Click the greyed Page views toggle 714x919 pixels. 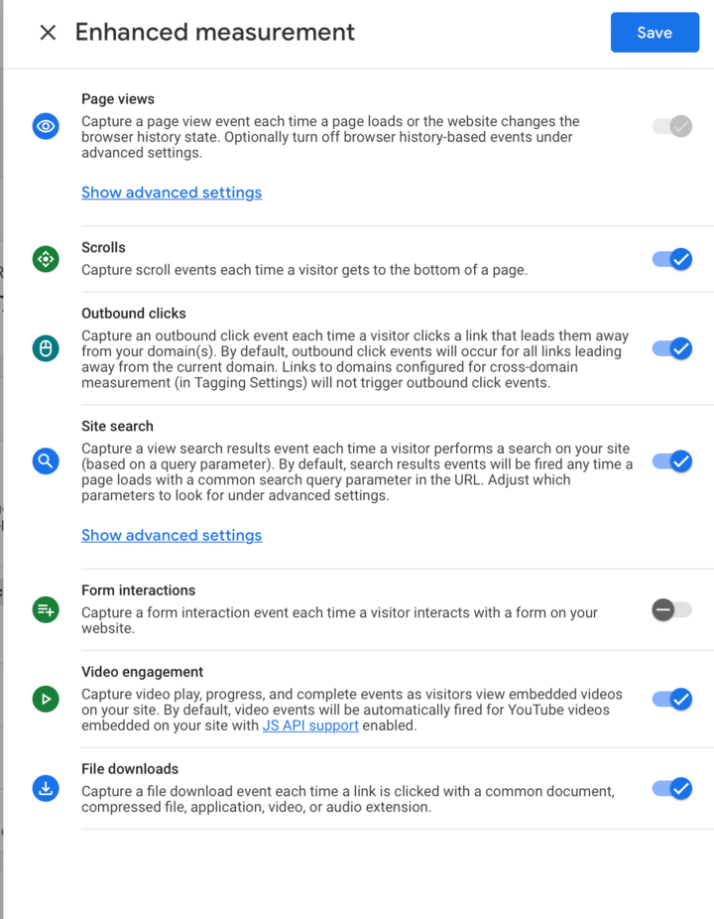coord(672,126)
